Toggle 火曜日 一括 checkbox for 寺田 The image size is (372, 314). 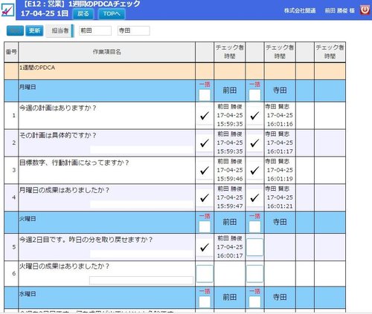click(x=254, y=226)
